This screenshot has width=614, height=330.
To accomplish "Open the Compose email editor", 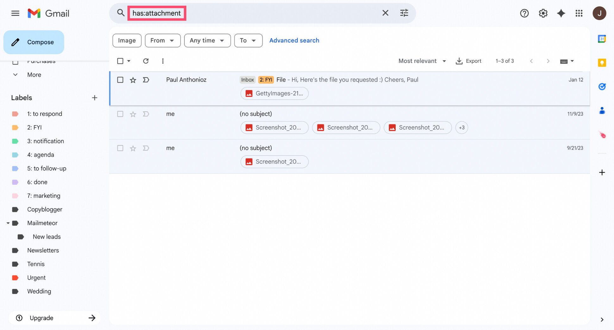I will pos(34,42).
